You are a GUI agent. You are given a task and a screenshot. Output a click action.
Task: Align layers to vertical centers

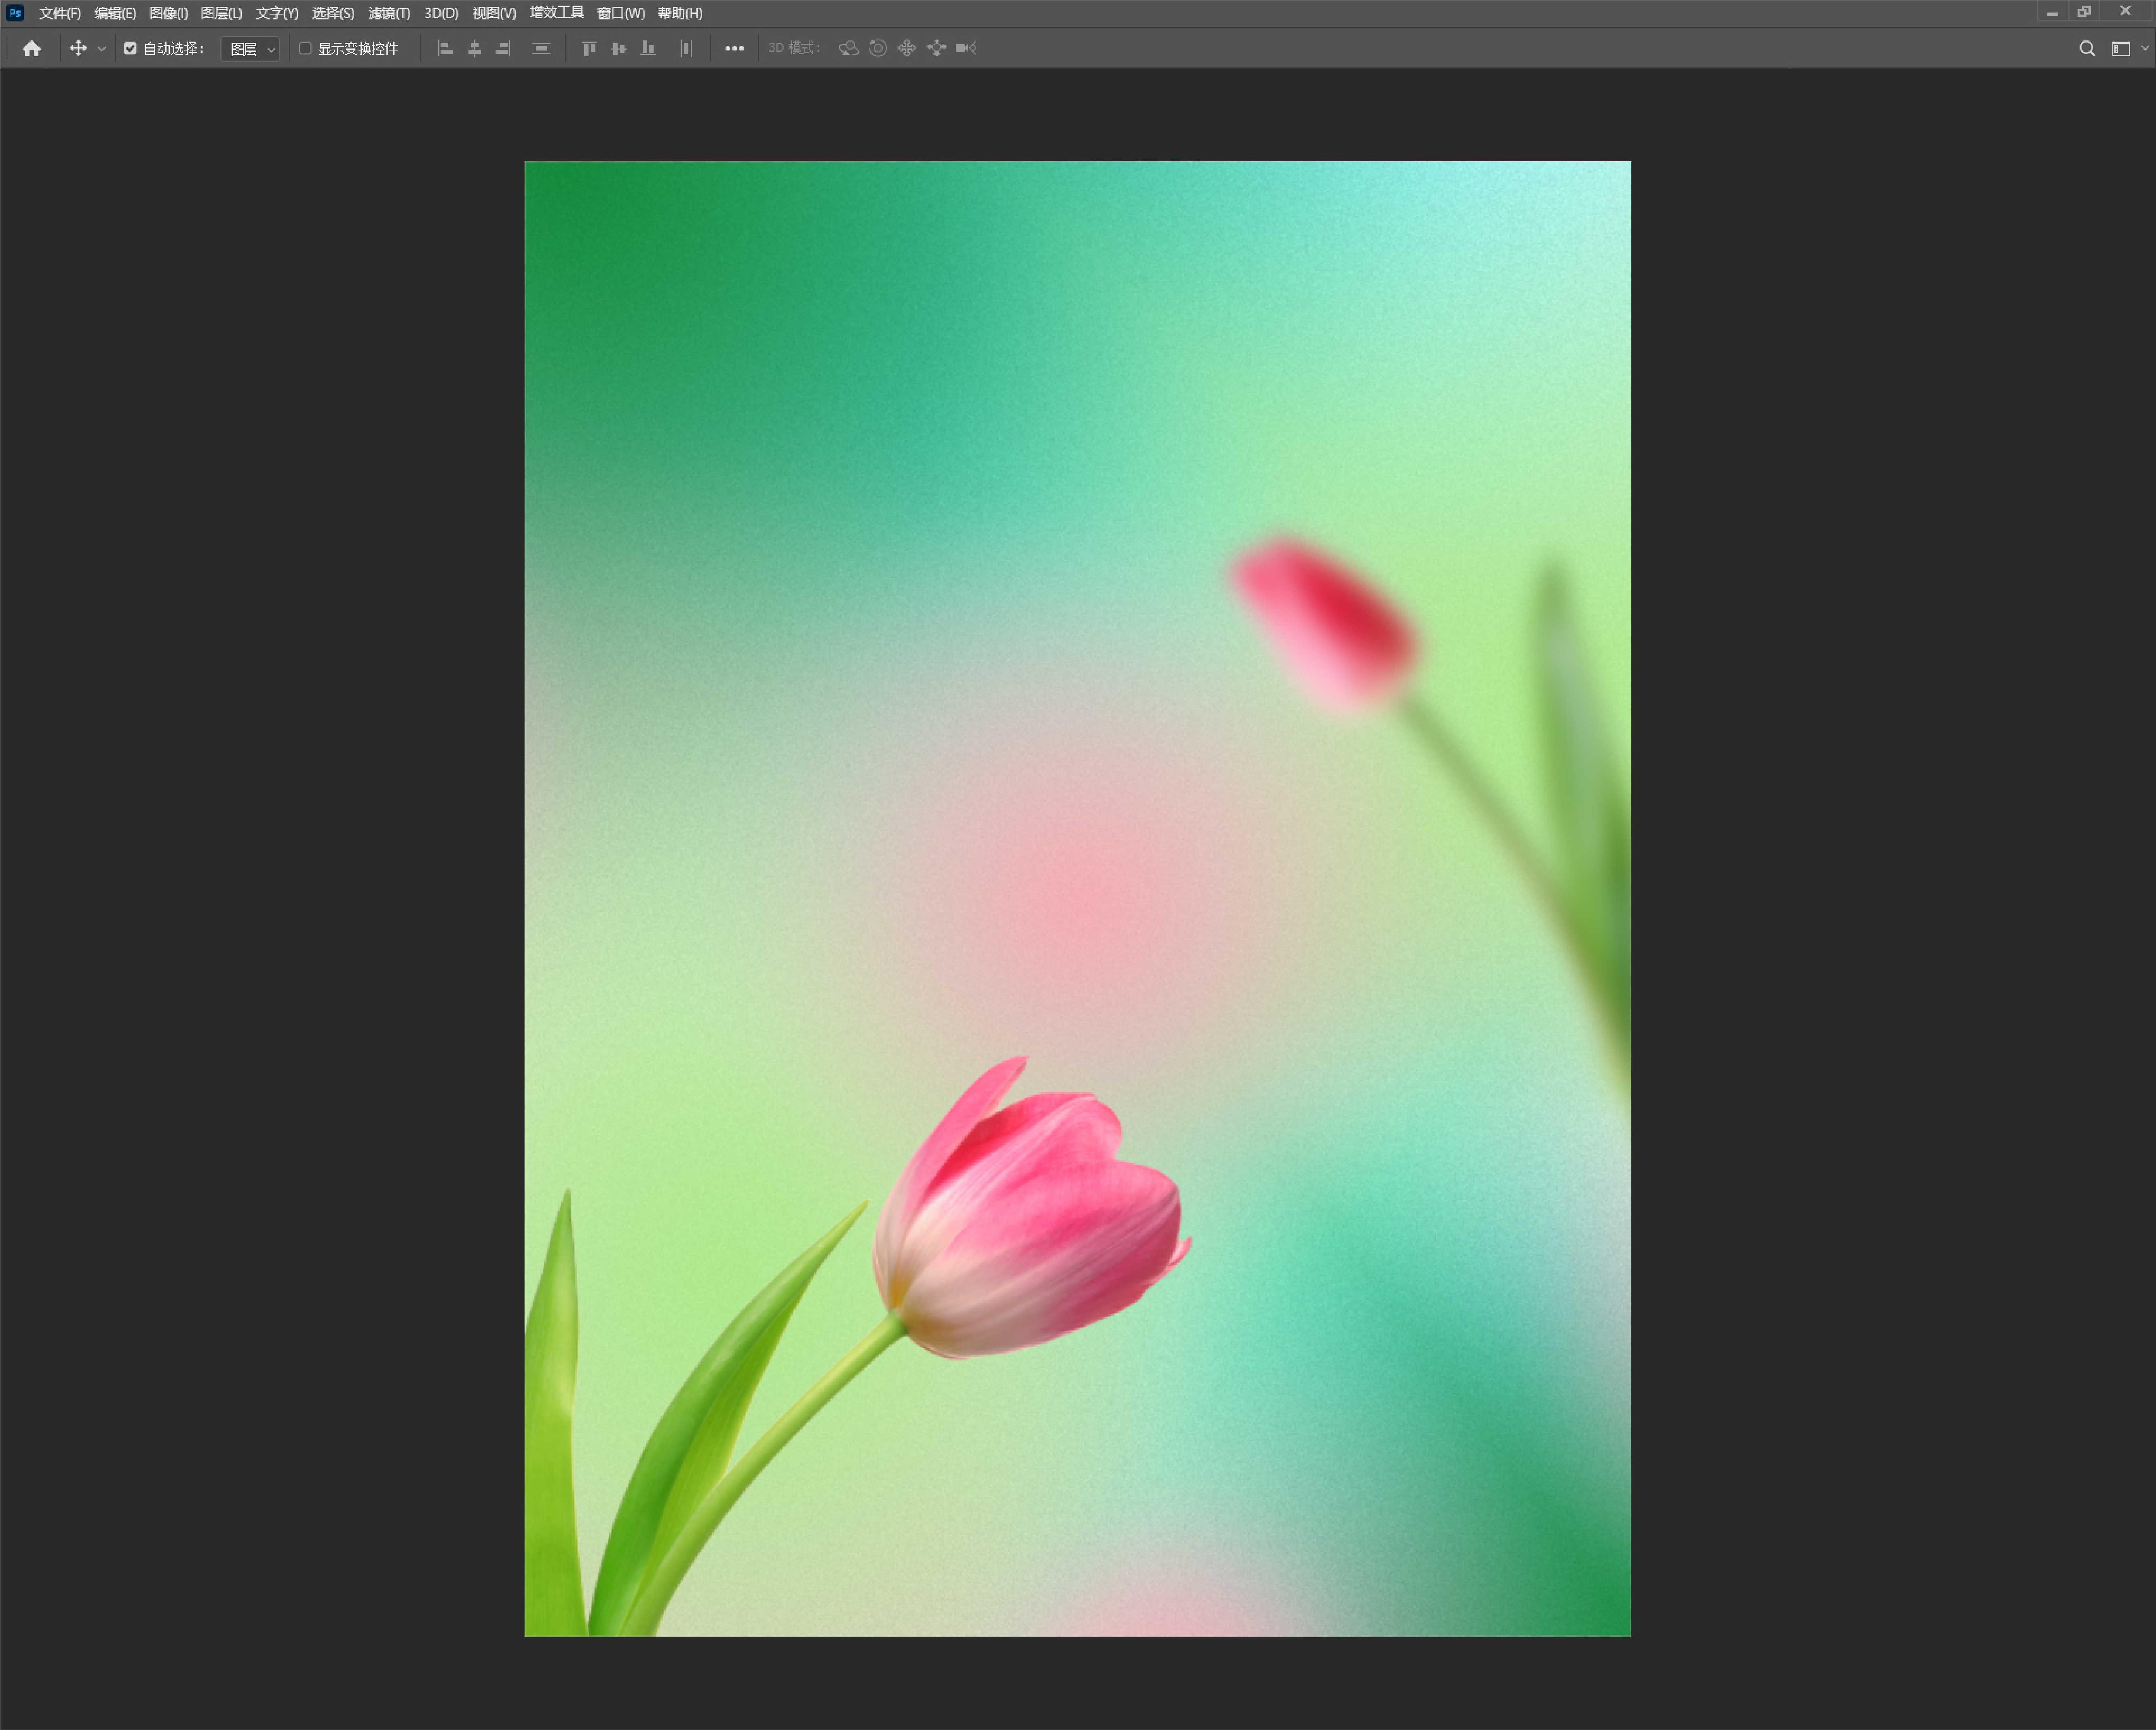click(619, 48)
